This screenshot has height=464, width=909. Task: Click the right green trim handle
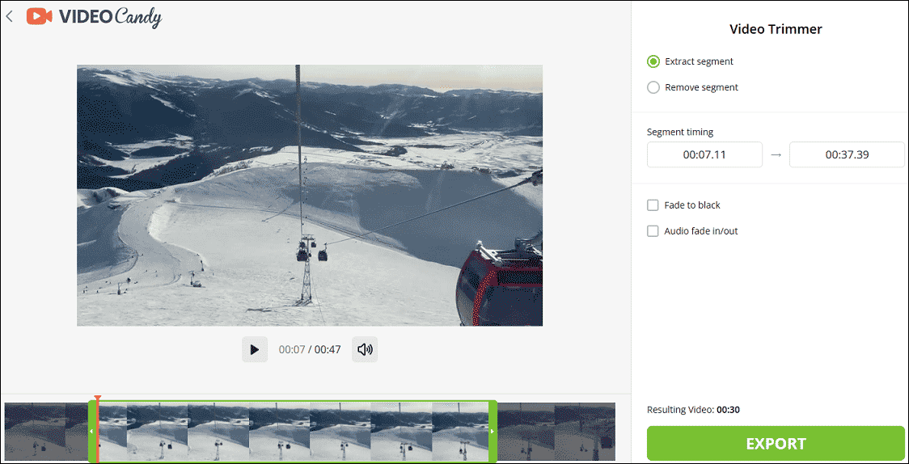click(493, 432)
